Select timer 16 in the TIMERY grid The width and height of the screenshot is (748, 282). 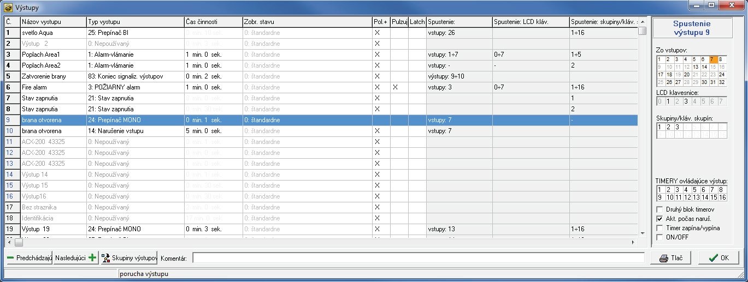pos(721,197)
